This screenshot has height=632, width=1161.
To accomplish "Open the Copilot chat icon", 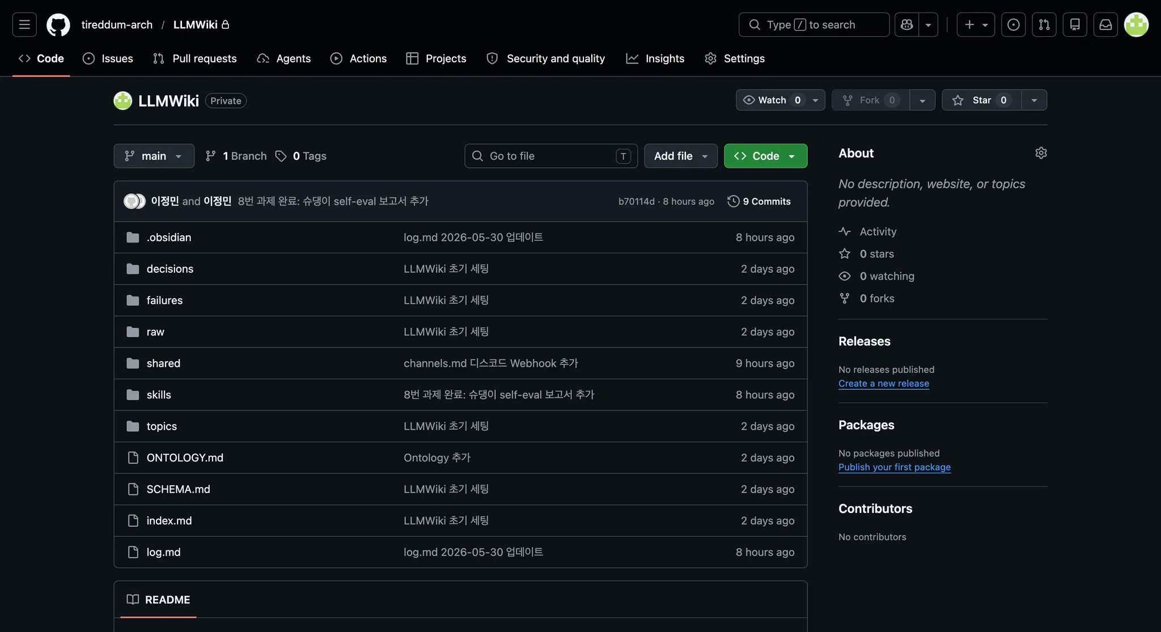I will 906,24.
